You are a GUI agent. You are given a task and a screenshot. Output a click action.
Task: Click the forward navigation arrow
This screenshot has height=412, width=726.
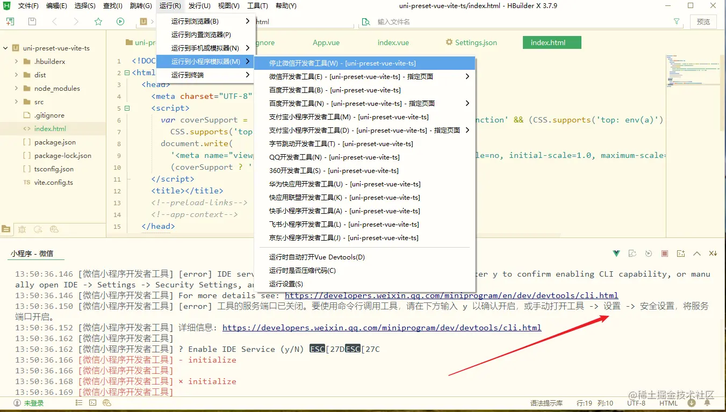(x=76, y=21)
